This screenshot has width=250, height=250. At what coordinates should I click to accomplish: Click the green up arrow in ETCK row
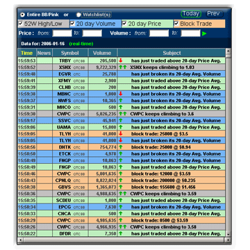point(120,153)
